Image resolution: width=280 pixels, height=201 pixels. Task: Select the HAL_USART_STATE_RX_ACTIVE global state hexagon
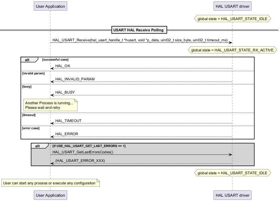click(232, 50)
